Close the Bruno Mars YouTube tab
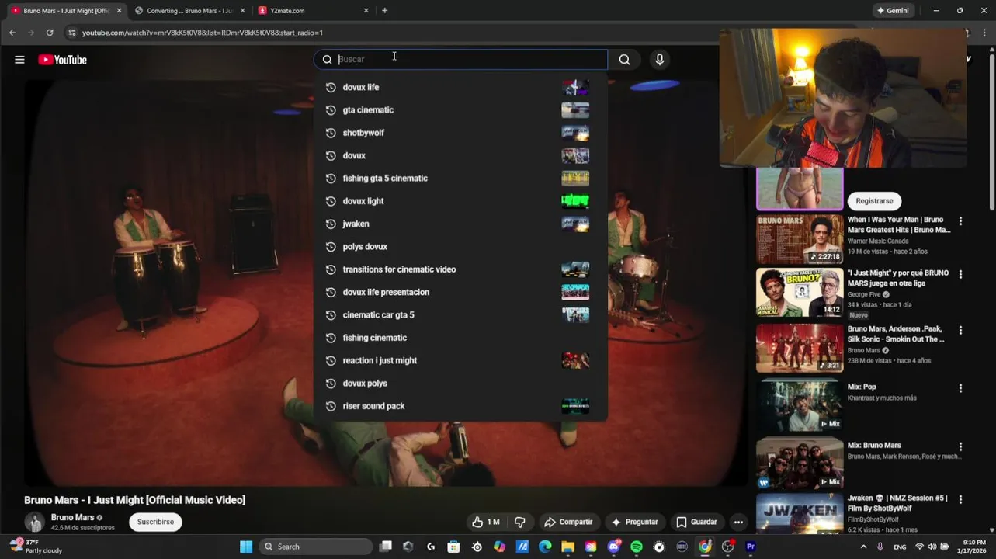Viewport: 996px width, 559px height. tap(119, 11)
